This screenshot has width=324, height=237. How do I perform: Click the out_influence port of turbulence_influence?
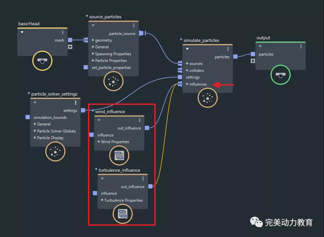pyautogui.click(x=150, y=186)
